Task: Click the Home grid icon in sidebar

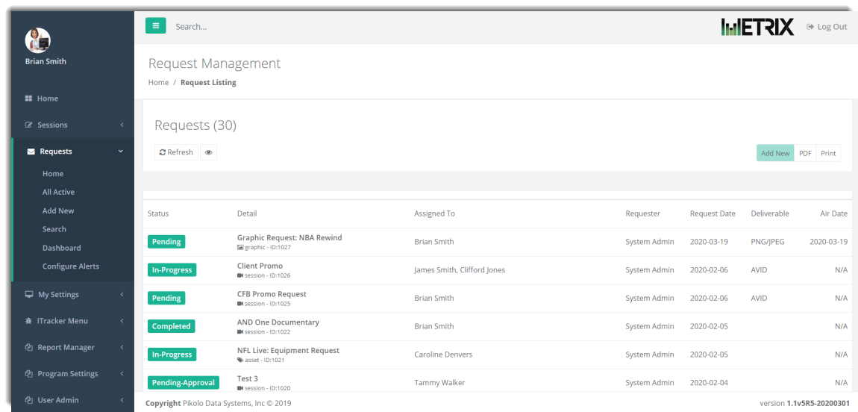Action: coord(28,99)
